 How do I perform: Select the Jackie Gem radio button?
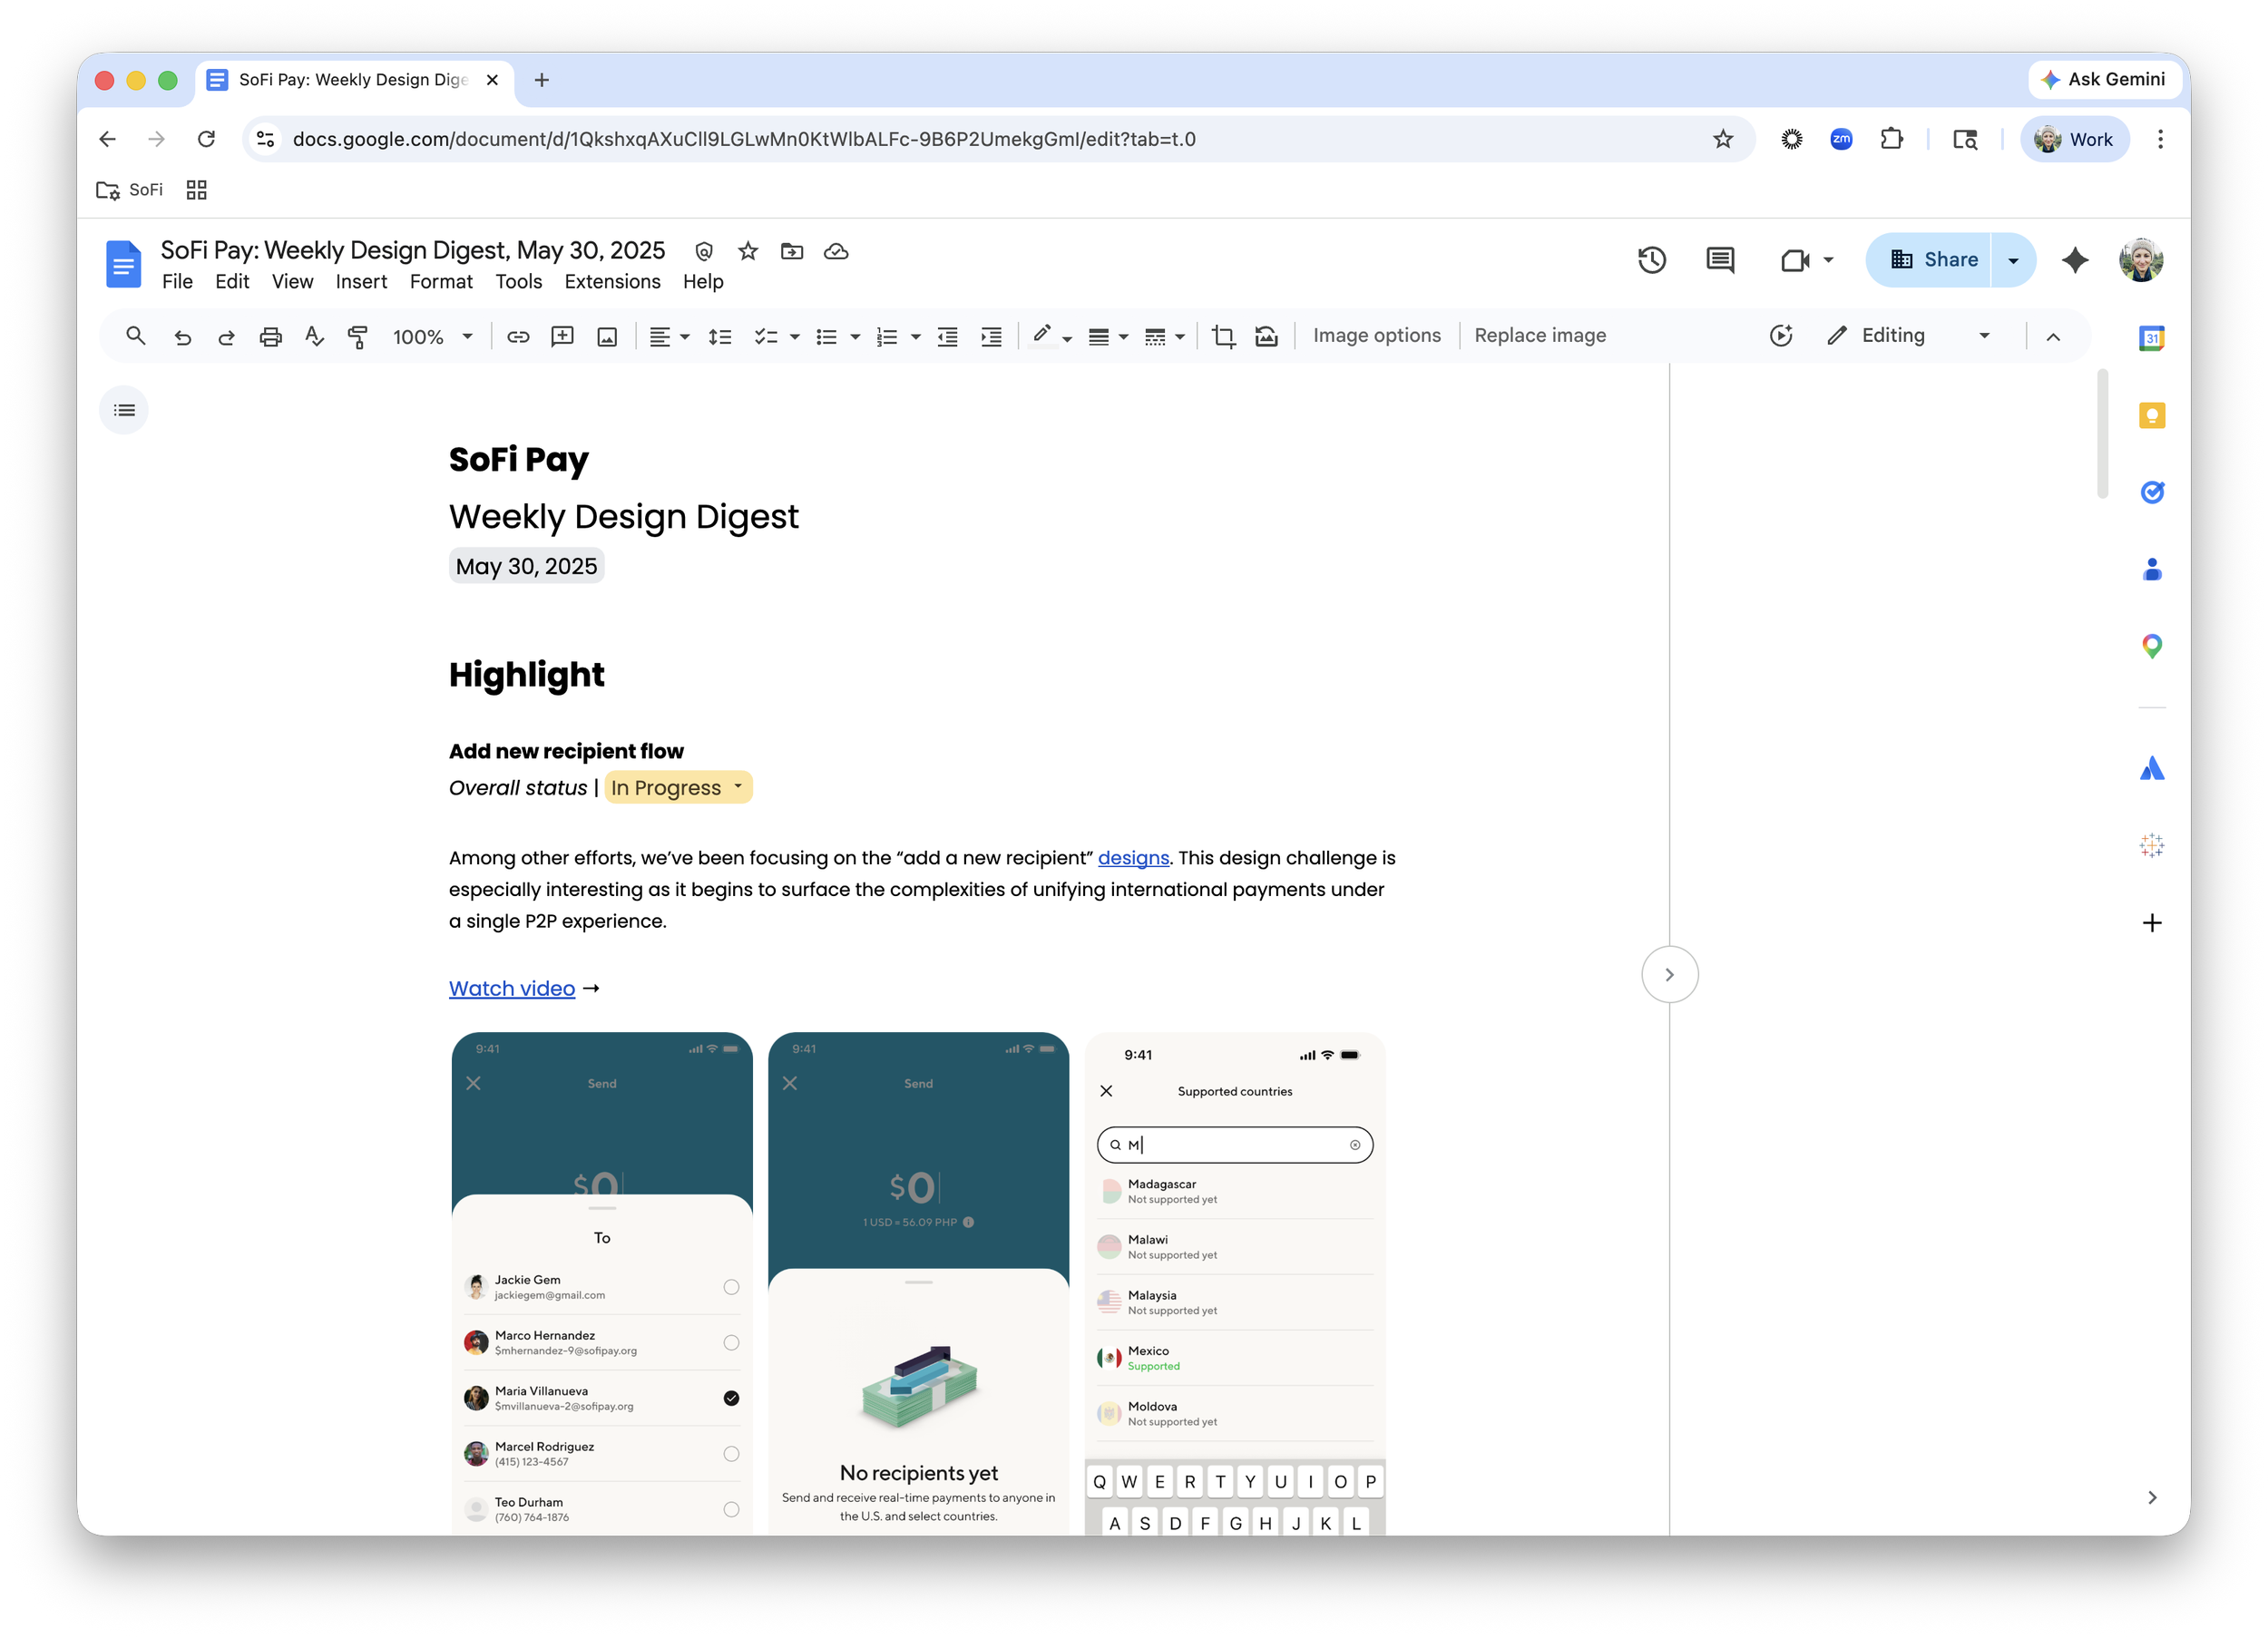731,1287
